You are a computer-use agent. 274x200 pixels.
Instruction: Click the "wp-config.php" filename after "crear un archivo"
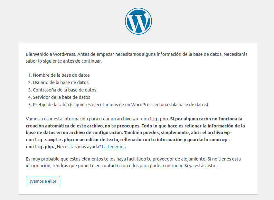pos(150,119)
